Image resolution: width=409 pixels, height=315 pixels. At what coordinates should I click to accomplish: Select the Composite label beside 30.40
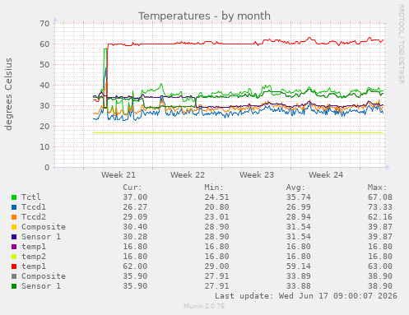coord(44,227)
